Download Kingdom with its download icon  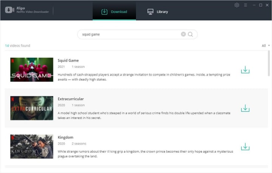[x=245, y=147]
